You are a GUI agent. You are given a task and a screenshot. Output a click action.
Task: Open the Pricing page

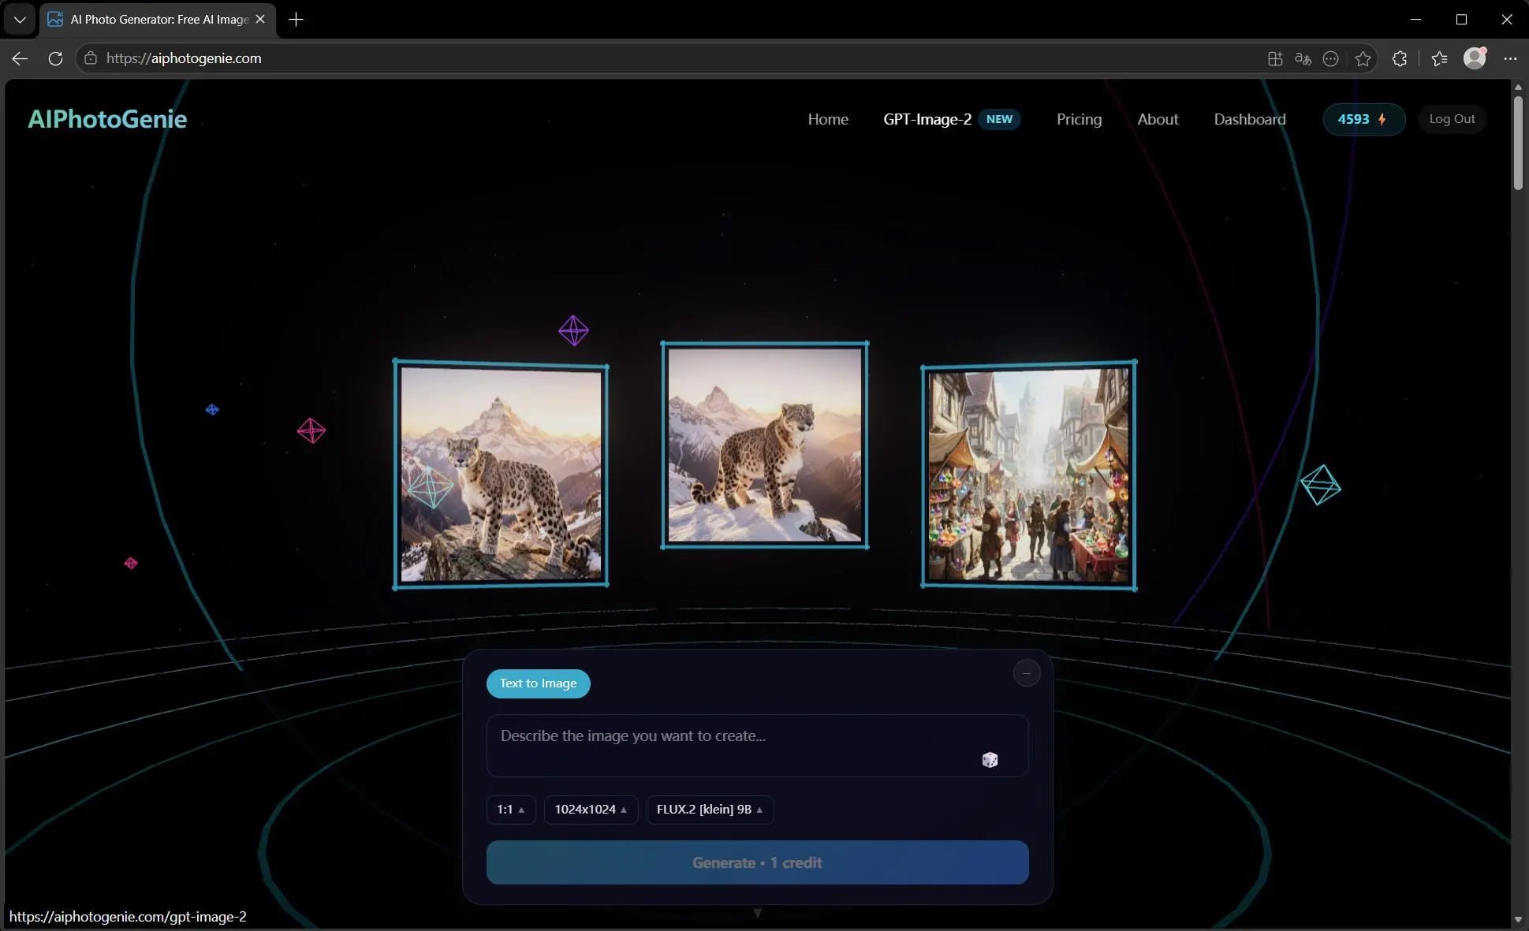(x=1079, y=119)
